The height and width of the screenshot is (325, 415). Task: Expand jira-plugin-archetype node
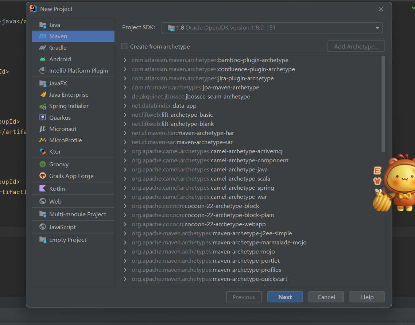click(125, 78)
